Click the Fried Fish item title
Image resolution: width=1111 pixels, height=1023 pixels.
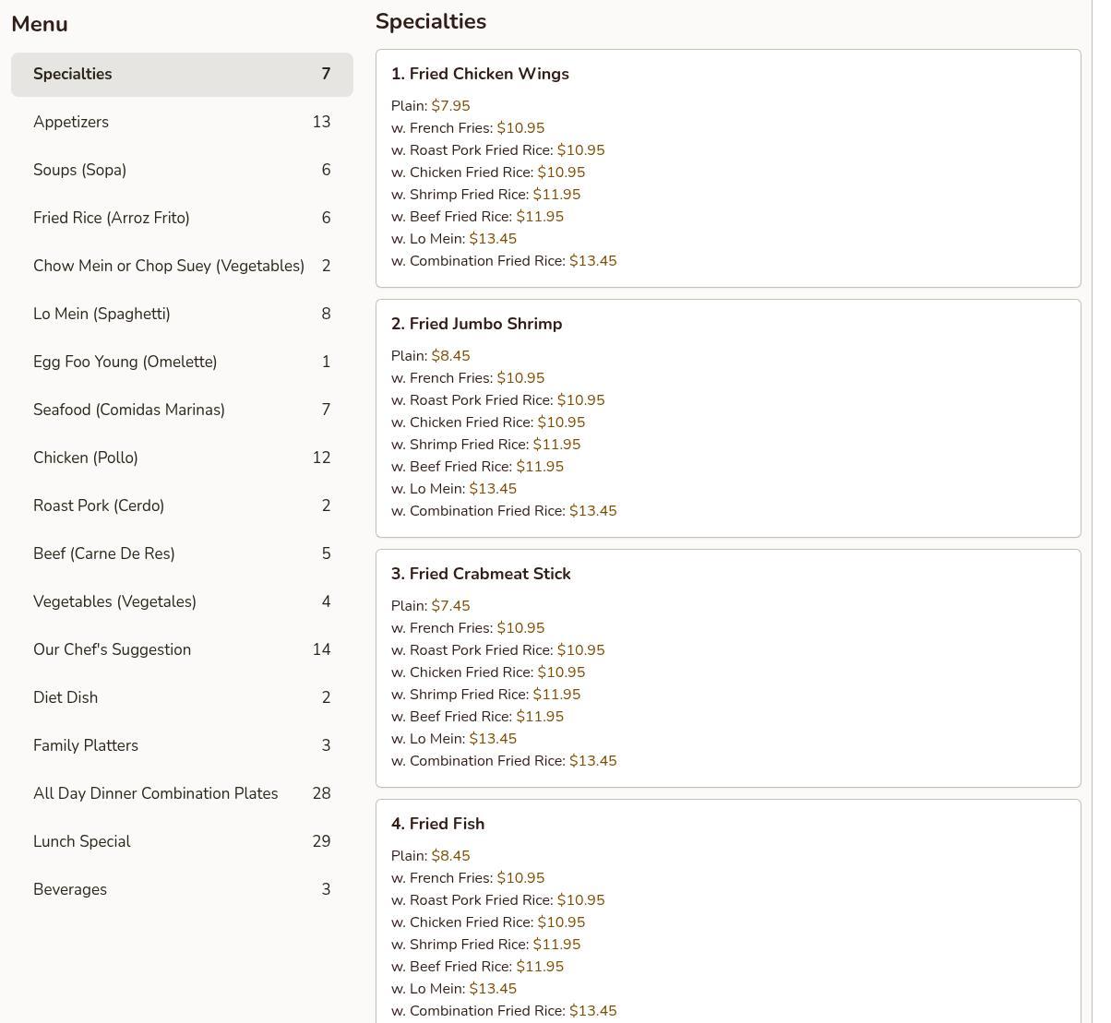(437, 824)
